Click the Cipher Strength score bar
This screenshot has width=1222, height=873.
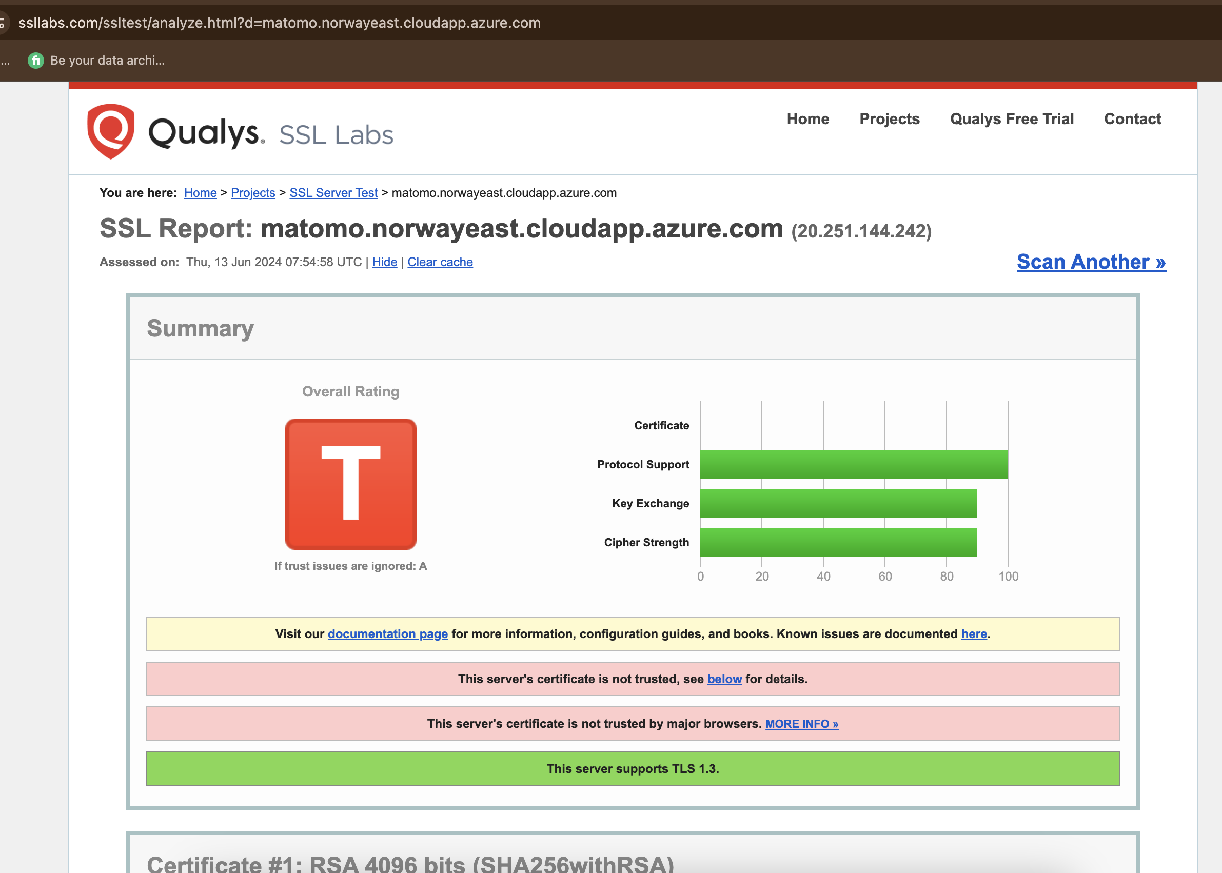pos(838,542)
